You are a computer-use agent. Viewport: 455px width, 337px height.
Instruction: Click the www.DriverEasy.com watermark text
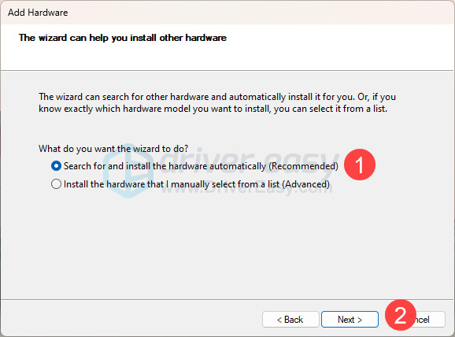246,189
